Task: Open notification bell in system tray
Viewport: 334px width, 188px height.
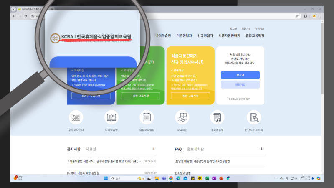Action: pyautogui.click(x=313, y=178)
